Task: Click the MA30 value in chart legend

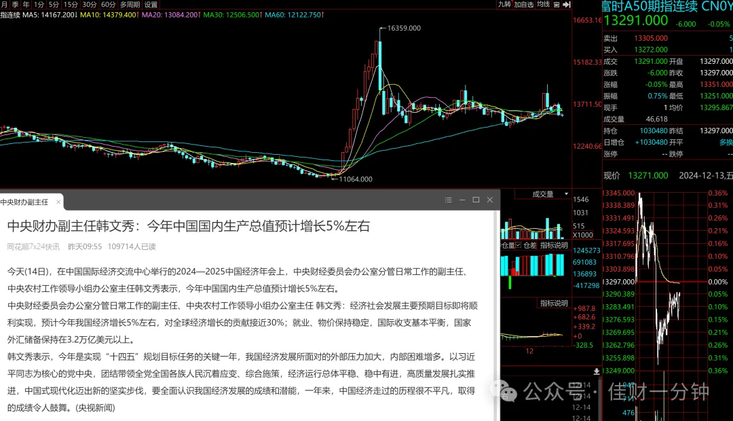Action: [x=232, y=14]
